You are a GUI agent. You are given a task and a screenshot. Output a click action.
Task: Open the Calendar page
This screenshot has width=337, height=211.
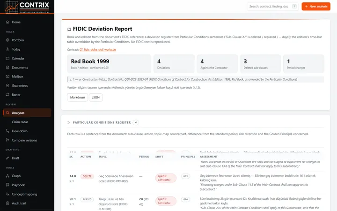(27, 58)
